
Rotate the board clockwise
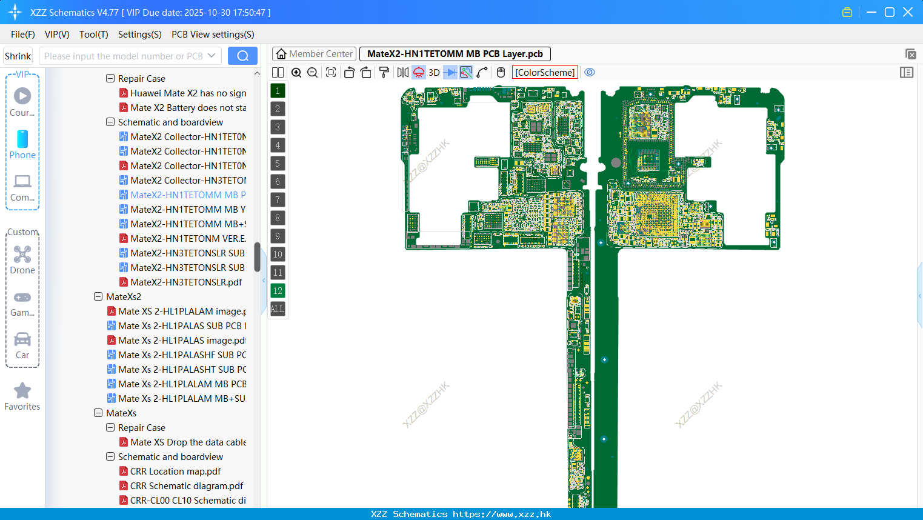tap(366, 73)
